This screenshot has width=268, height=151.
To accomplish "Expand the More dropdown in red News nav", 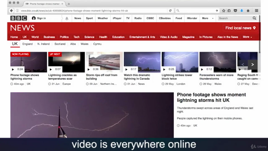I will (x=247, y=37).
